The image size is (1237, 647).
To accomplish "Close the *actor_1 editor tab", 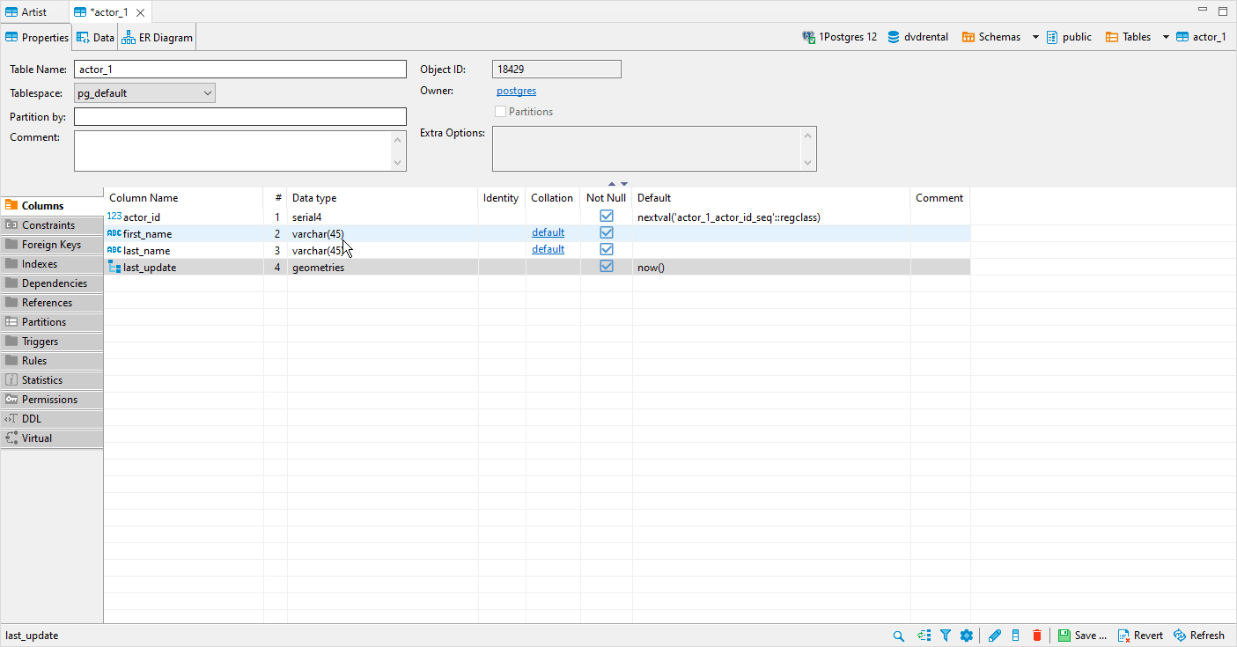I will (x=140, y=12).
